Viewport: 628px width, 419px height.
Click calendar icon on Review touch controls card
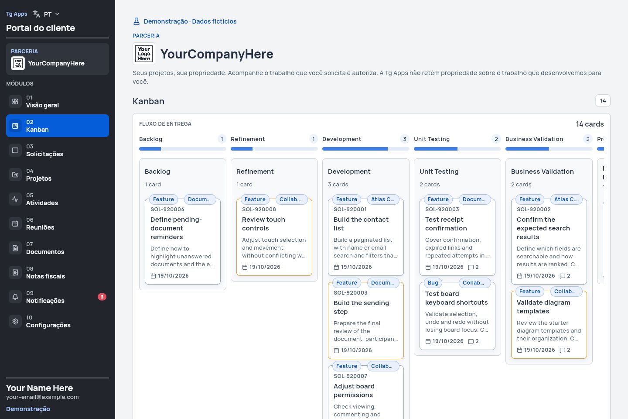click(x=245, y=267)
